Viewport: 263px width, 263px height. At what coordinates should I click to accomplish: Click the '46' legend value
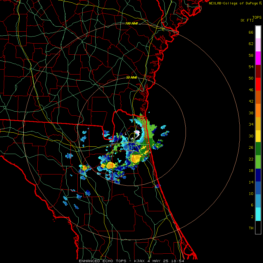click(x=251, y=90)
